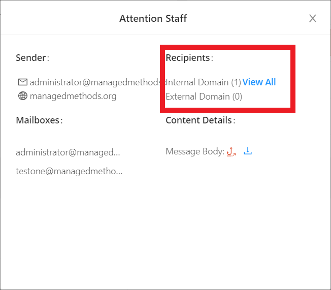The width and height of the screenshot is (331, 290).
Task: Click the Attention Staff dialog title
Action: pyautogui.click(x=153, y=19)
